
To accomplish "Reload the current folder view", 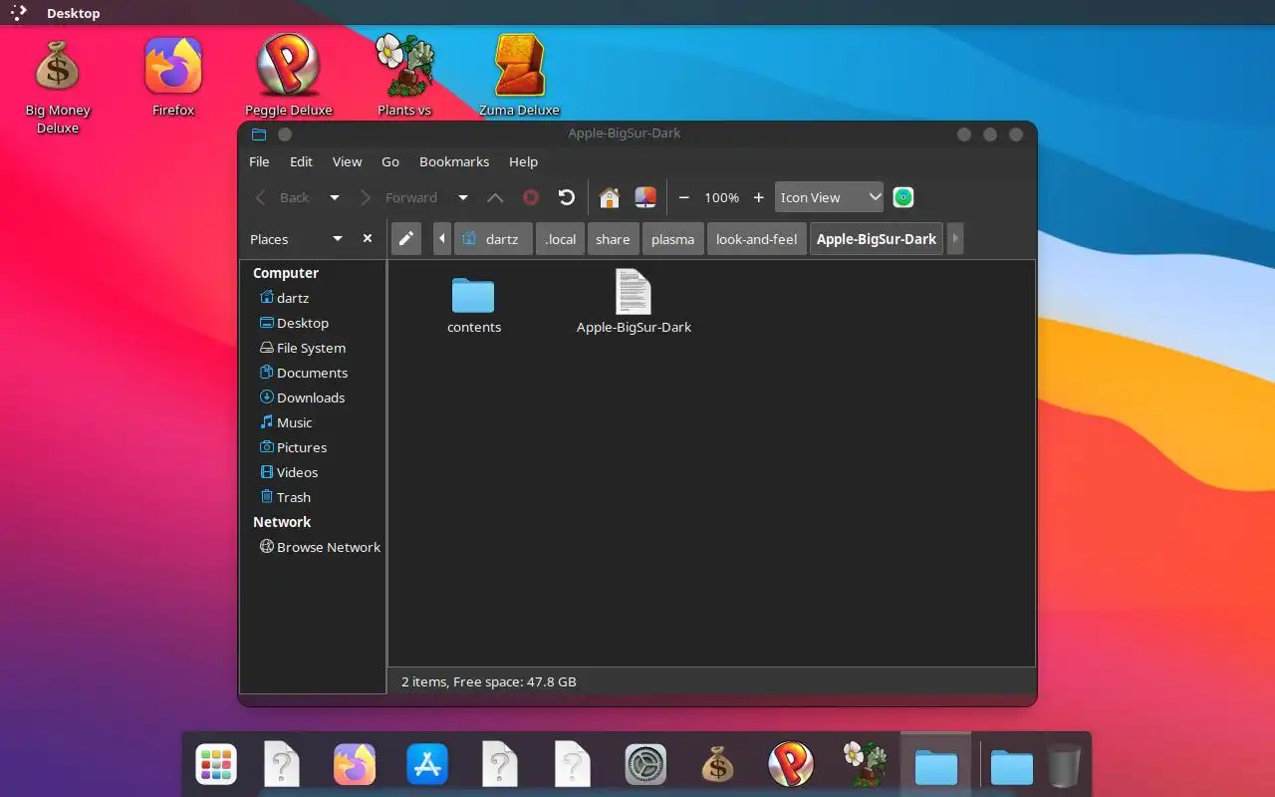I will click(567, 197).
